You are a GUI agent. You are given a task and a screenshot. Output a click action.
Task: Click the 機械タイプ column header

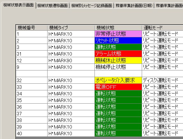pos(71,28)
